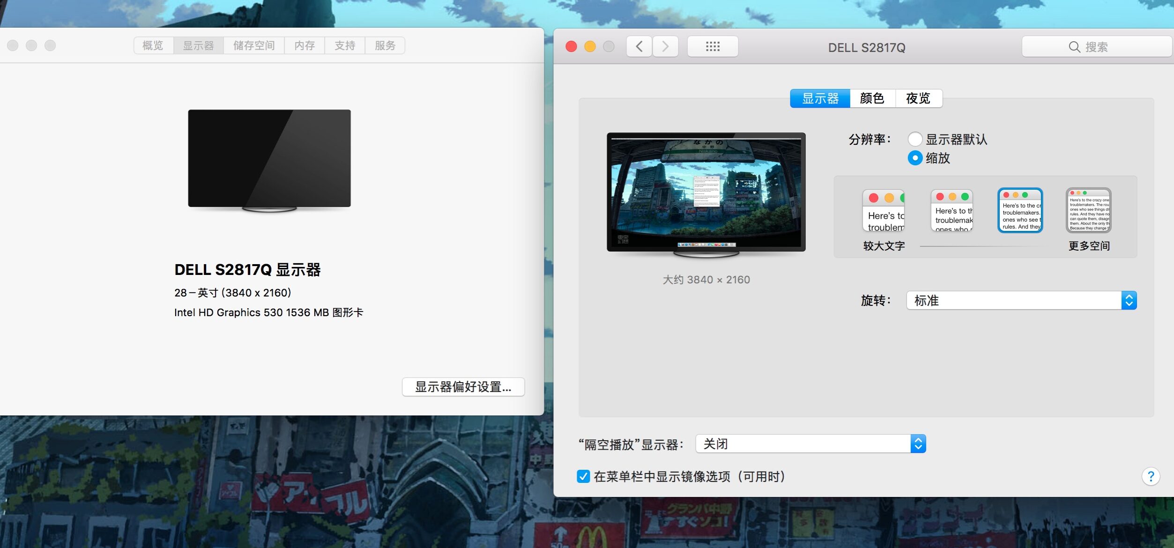
Task: Choose the highlighted third scaling thumbnail
Action: point(1020,210)
